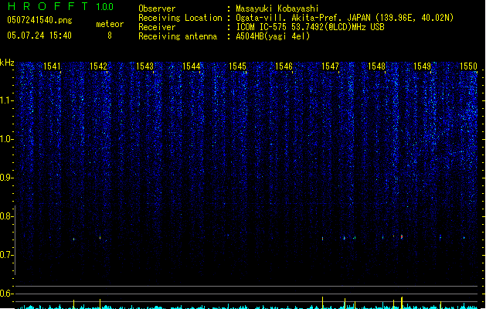The width and height of the screenshot is (486, 309).
Task: Click the 1548 time marker
Action: pyautogui.click(x=376, y=66)
